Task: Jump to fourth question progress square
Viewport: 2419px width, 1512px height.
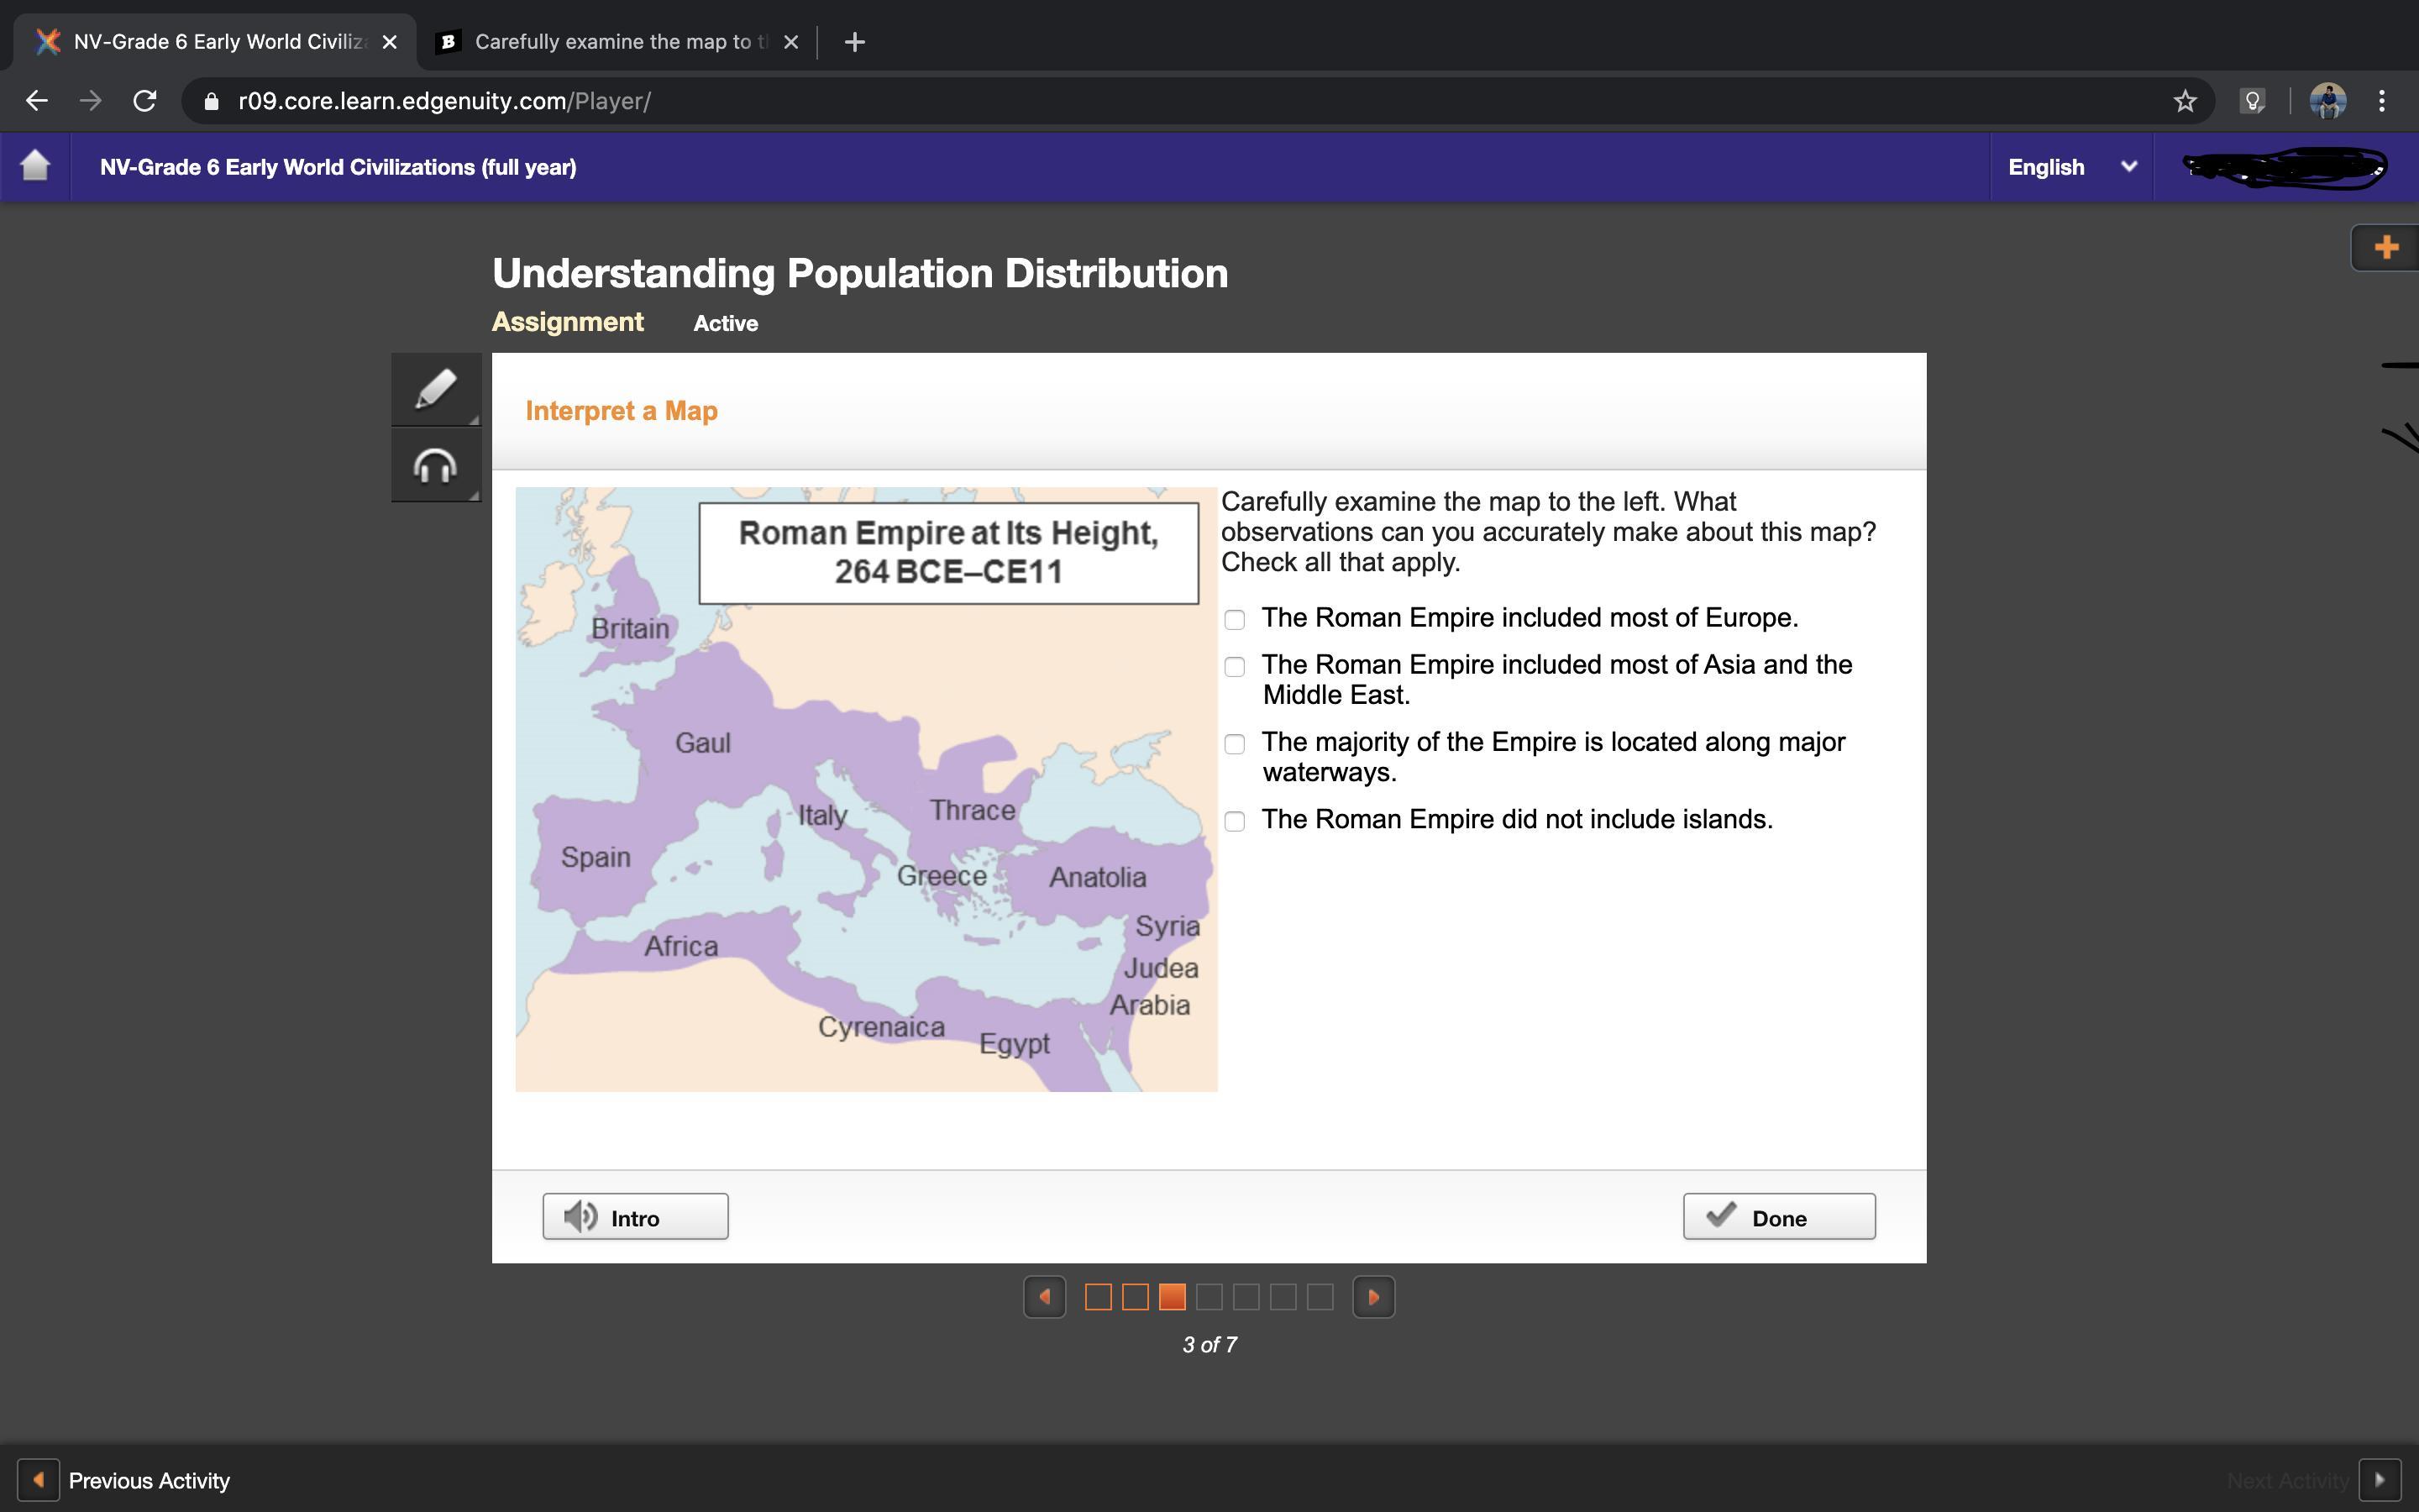Action: pos(1209,1297)
